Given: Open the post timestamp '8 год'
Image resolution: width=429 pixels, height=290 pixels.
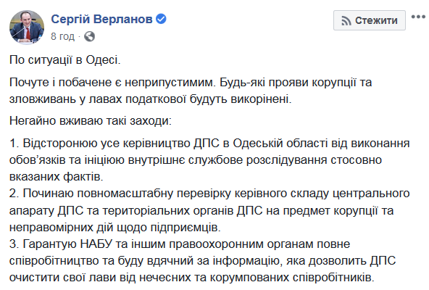Looking at the screenshot, I should (x=62, y=36).
